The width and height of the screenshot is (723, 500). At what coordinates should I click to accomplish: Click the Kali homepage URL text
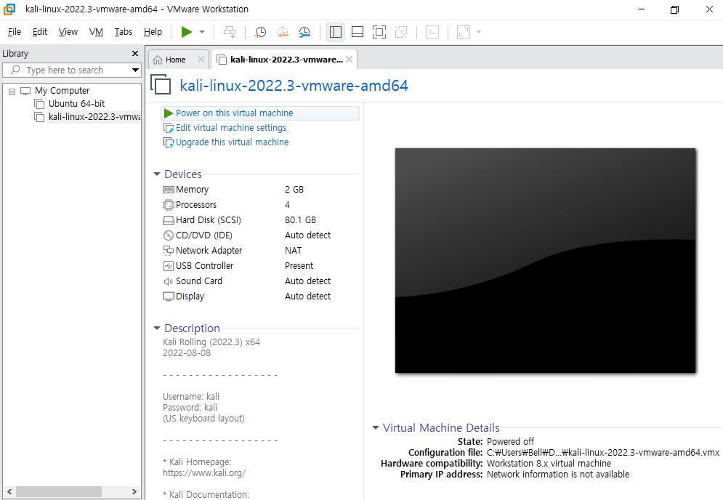(x=203, y=473)
